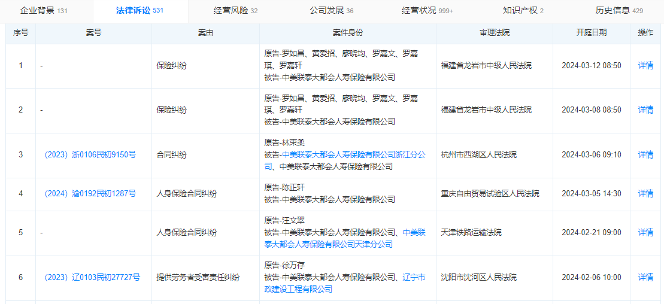Click the 操作 column header
The width and height of the screenshot is (664, 304).
(645, 33)
